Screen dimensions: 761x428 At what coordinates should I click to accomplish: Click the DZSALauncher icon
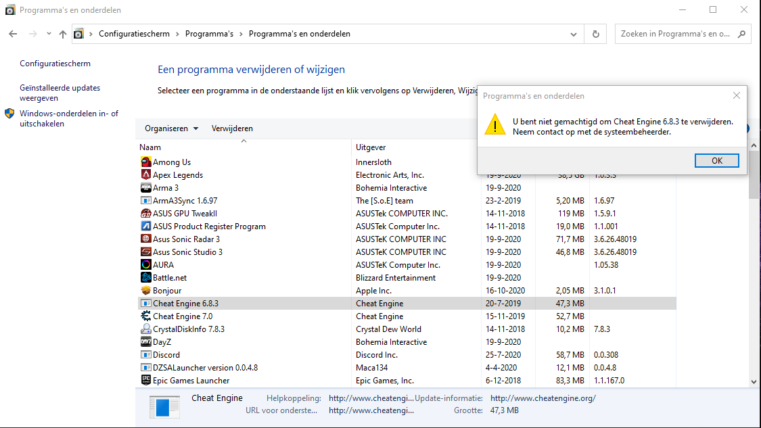coord(145,367)
